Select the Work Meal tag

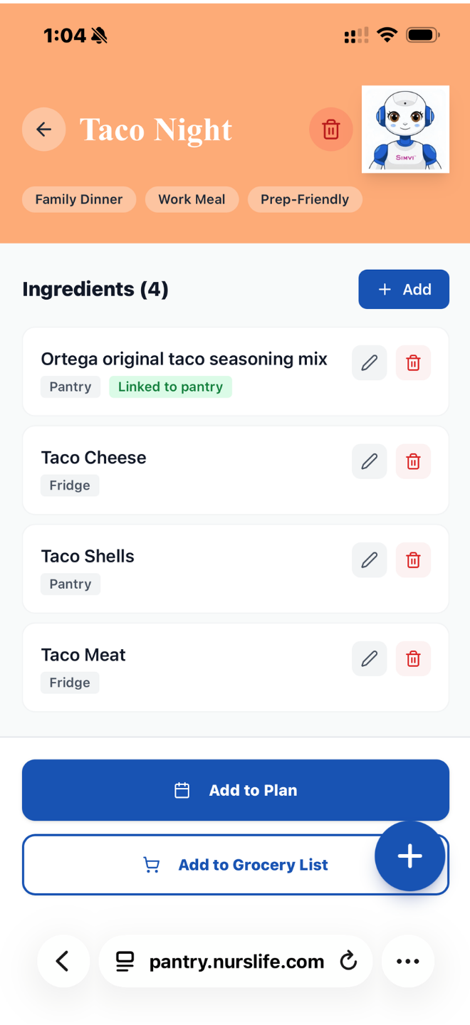tap(192, 199)
